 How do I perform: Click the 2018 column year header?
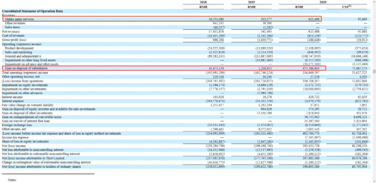pyautogui.click(x=202, y=2)
